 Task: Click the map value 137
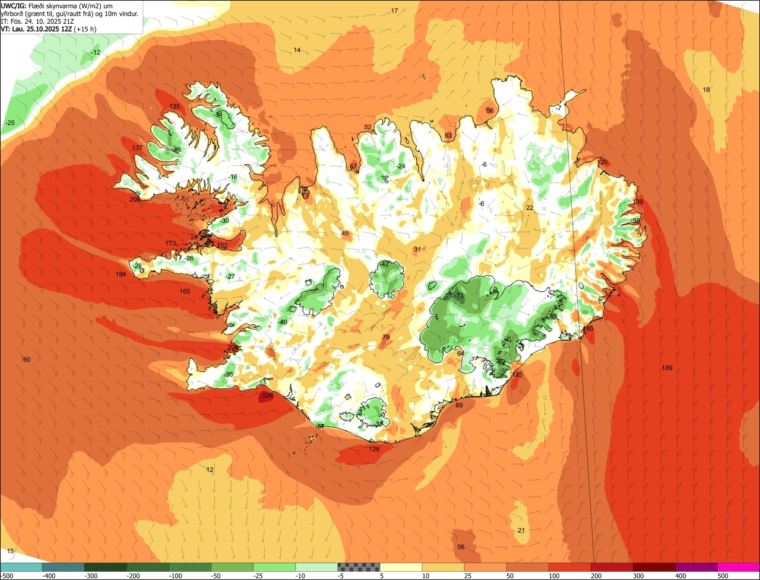click(137, 148)
